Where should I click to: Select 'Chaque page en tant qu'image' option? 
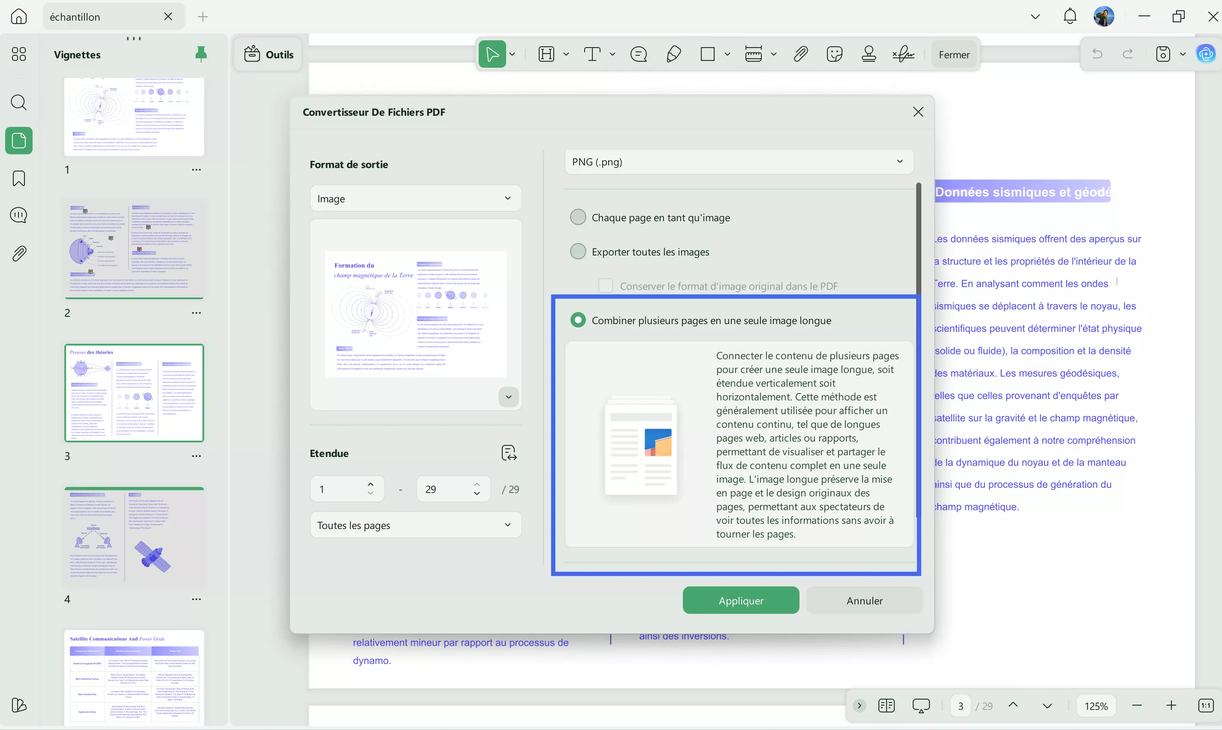tap(578, 217)
